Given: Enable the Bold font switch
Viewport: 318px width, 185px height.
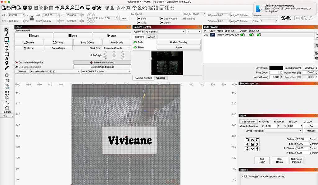Looking at the screenshot, I should tap(138, 18).
